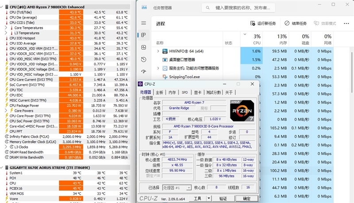Select CPU Package Power sensor row
The width and height of the screenshot is (354, 203).
tap(67, 105)
